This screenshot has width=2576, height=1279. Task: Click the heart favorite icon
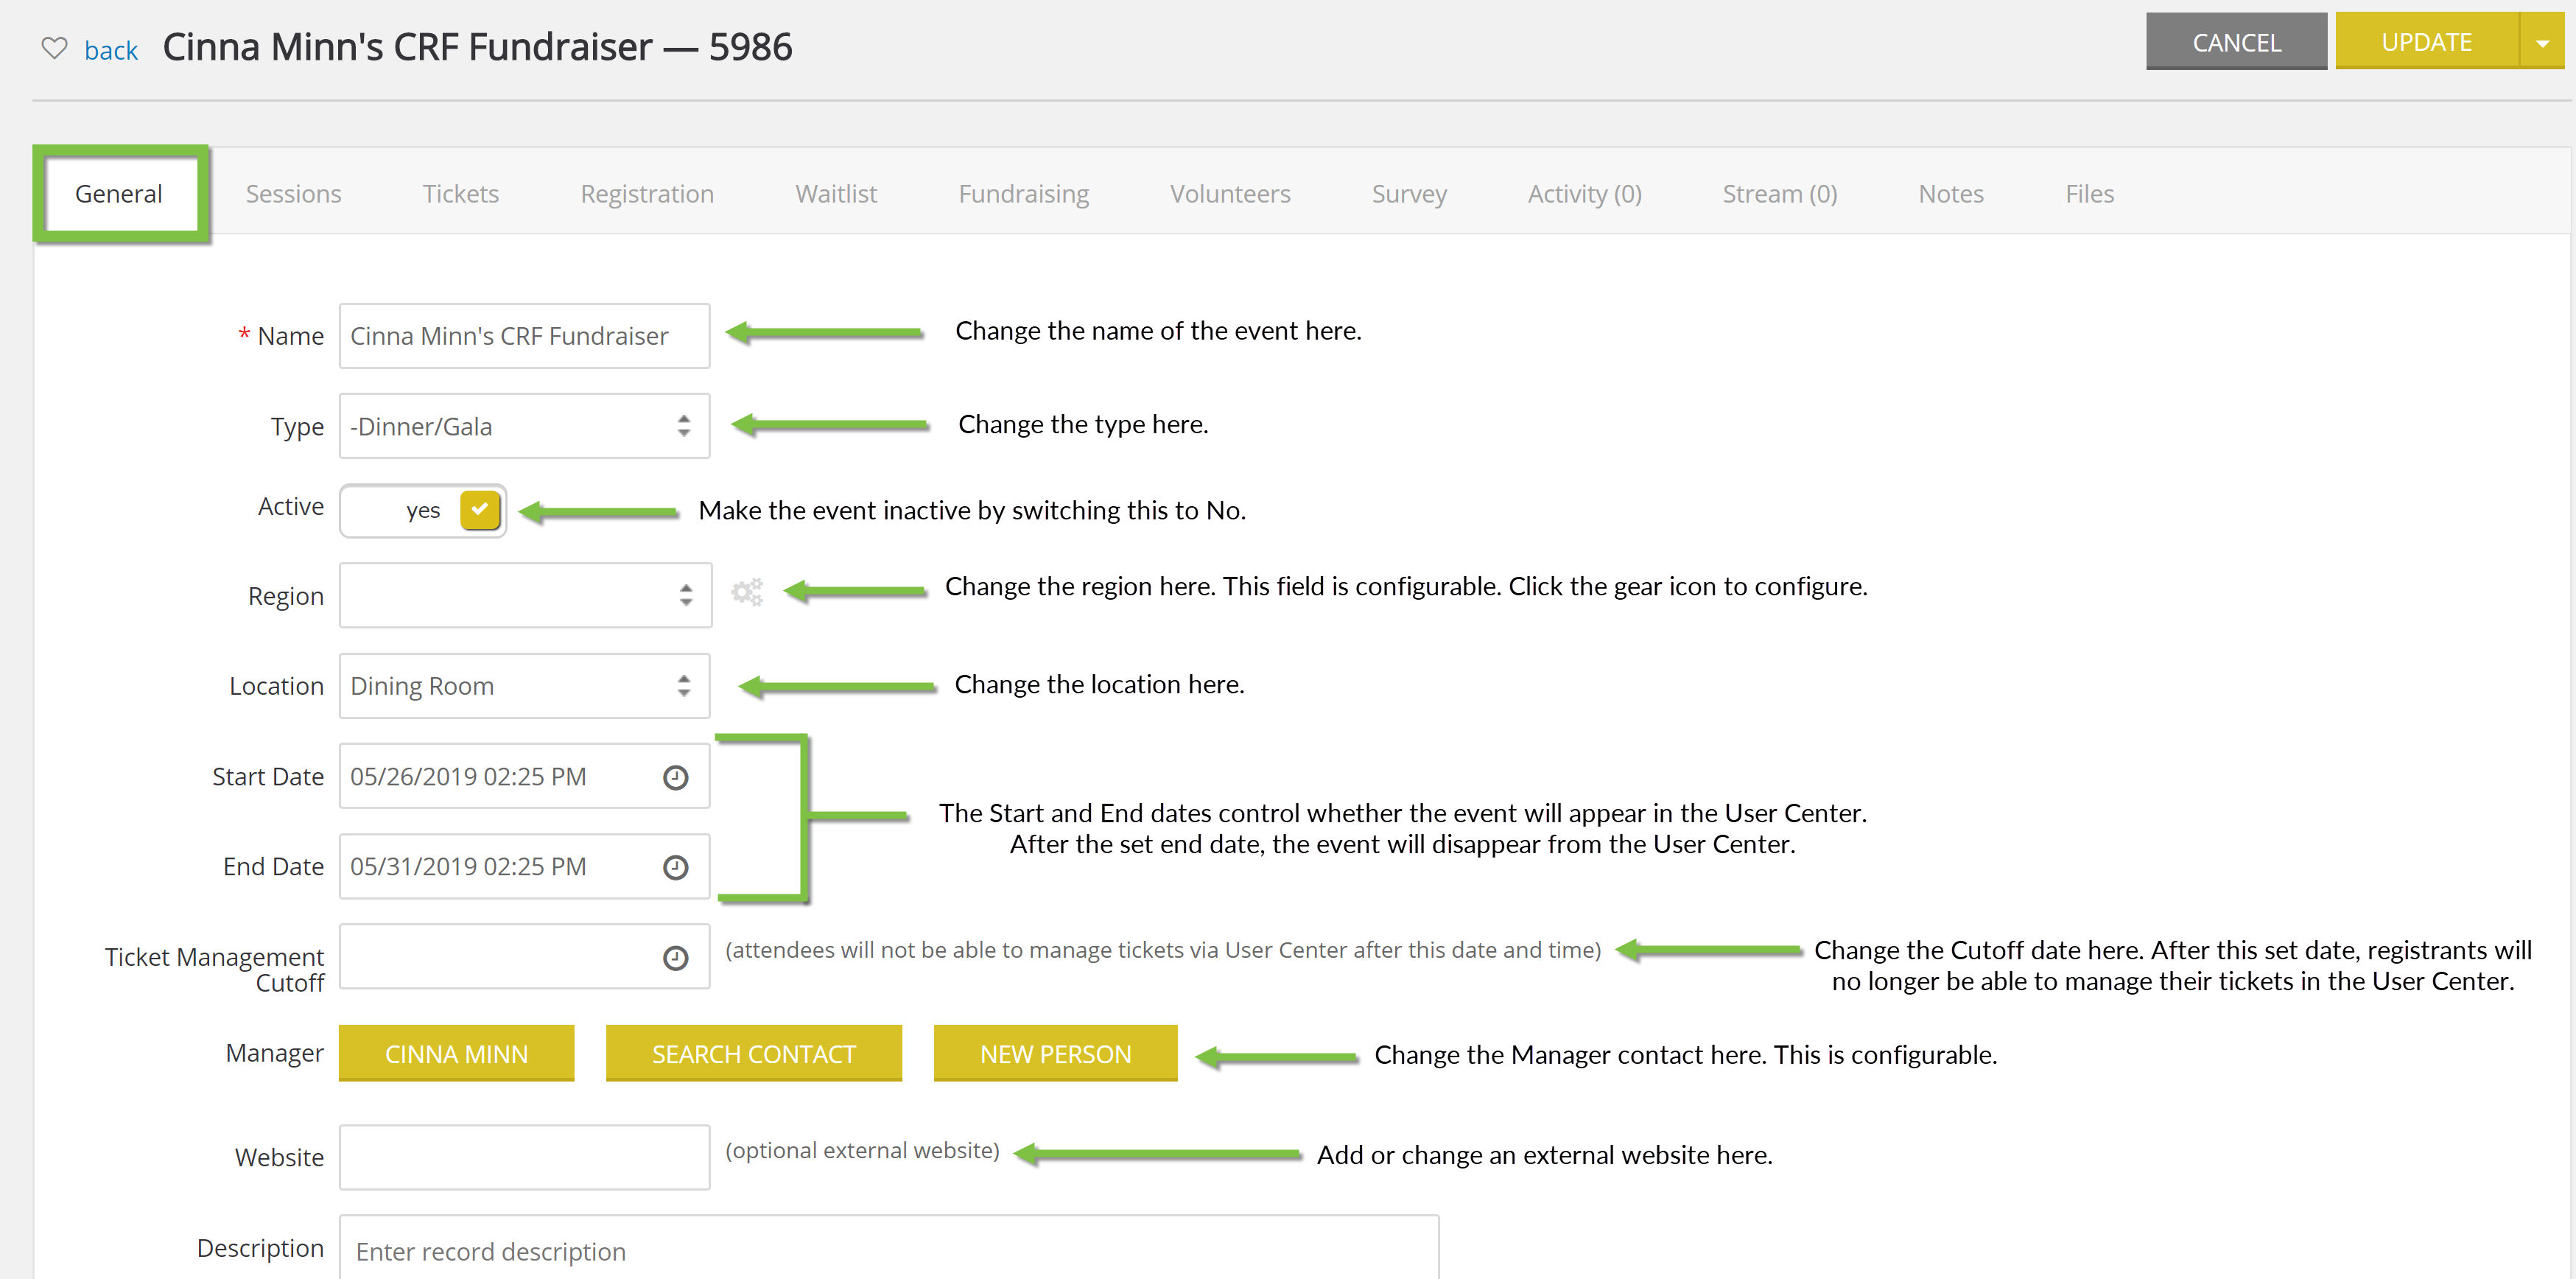[54, 48]
